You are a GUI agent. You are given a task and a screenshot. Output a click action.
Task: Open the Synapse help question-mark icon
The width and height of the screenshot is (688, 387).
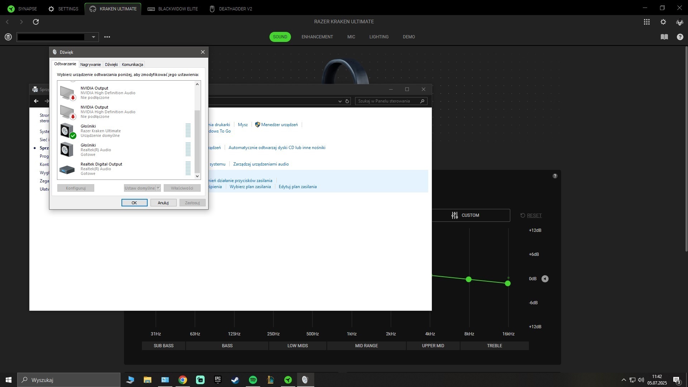680,37
